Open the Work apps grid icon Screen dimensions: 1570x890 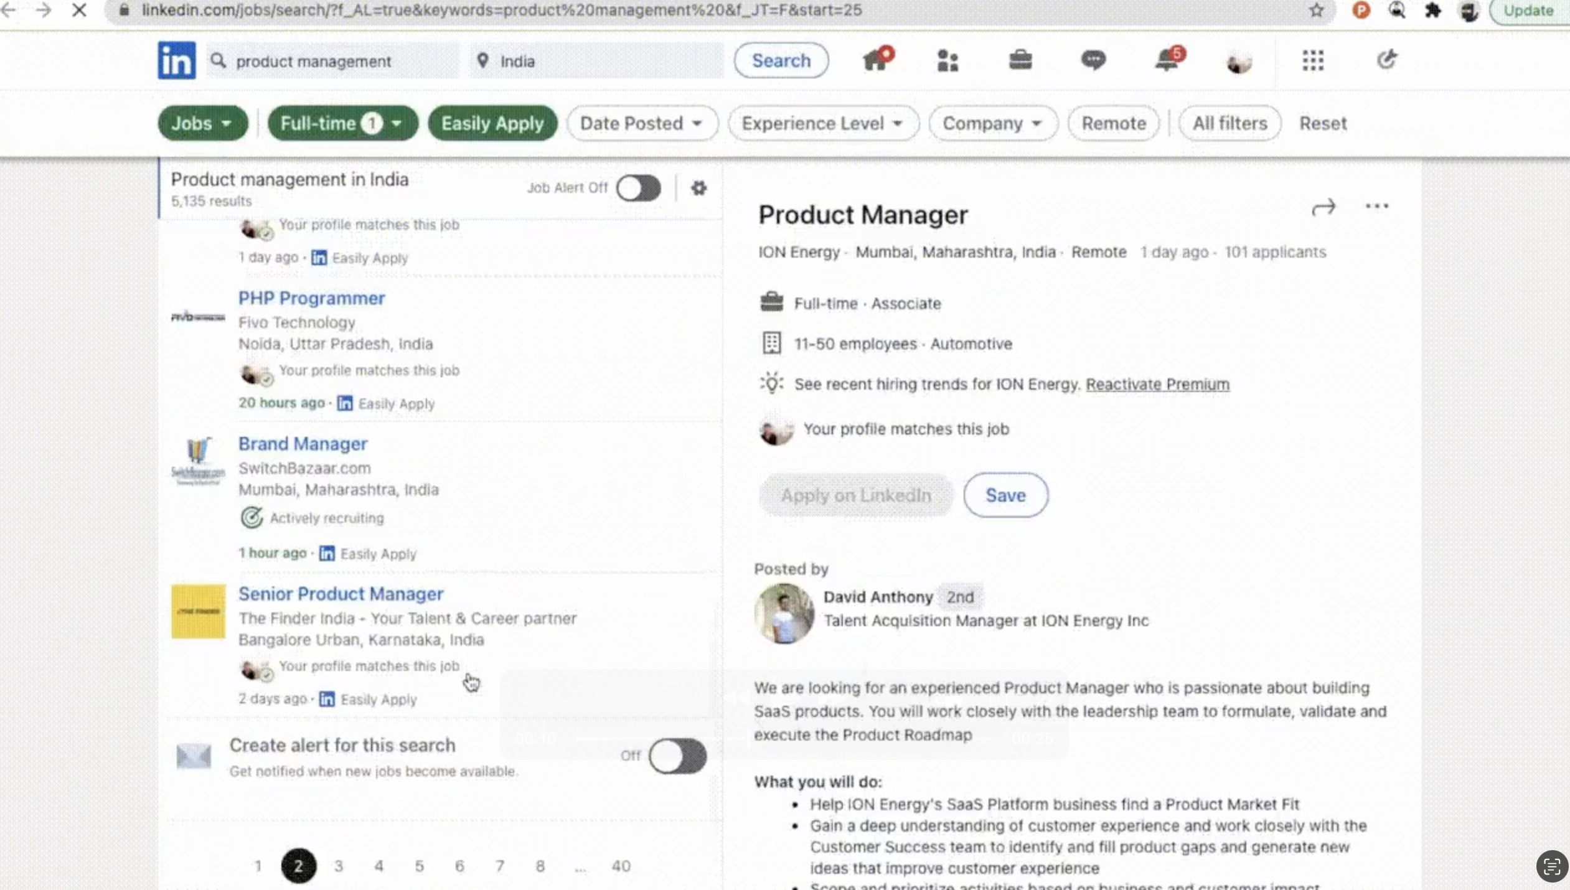tap(1313, 60)
